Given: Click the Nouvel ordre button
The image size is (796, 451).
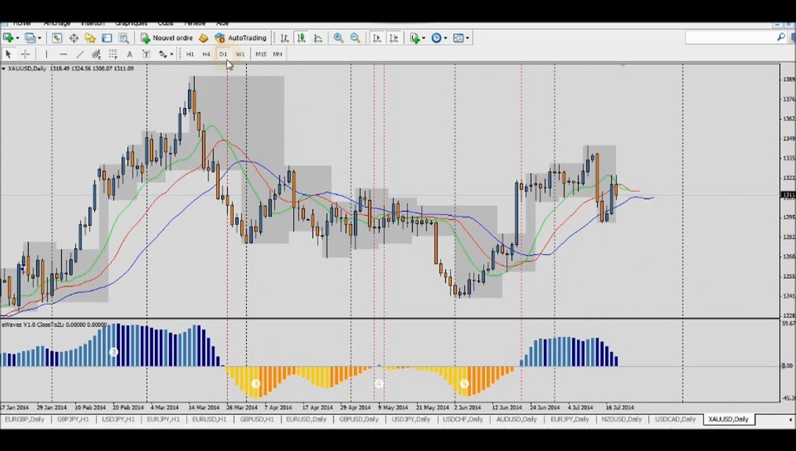Looking at the screenshot, I should tap(166, 38).
